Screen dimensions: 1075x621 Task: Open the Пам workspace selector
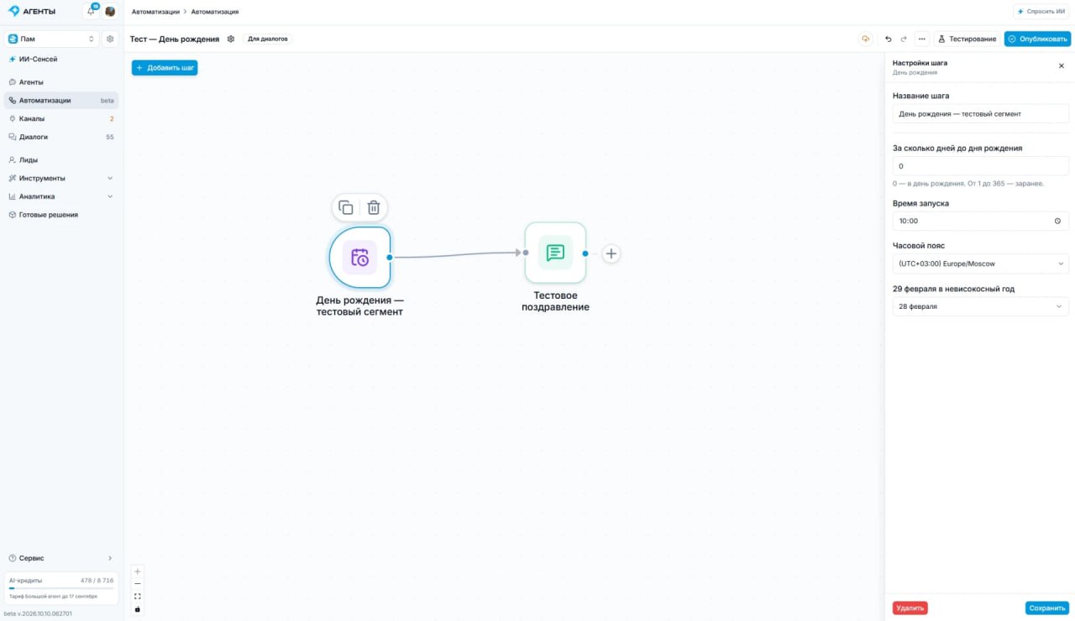[x=53, y=39]
